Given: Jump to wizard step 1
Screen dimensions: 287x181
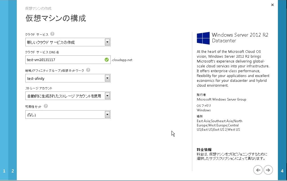Looking at the screenshot, I should [4, 171].
